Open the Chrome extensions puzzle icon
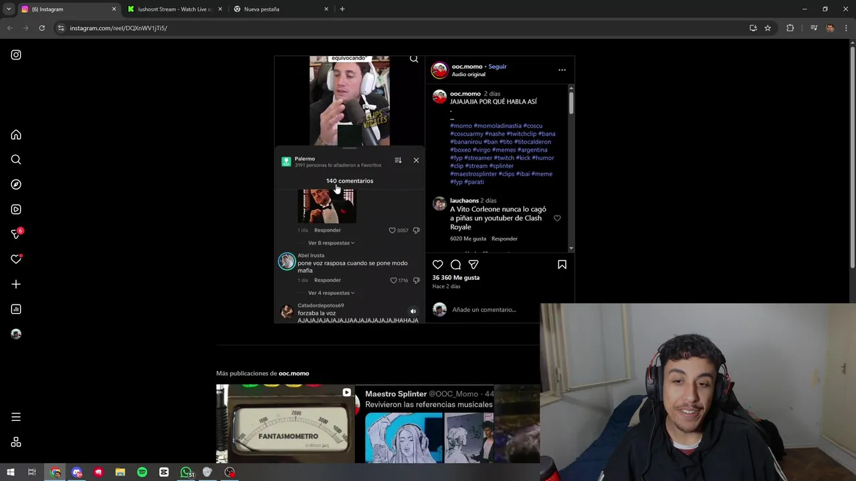The height and width of the screenshot is (481, 856). [790, 28]
